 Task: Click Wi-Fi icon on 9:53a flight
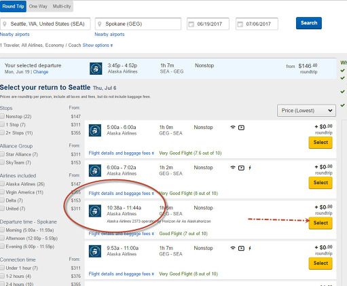click(x=233, y=248)
